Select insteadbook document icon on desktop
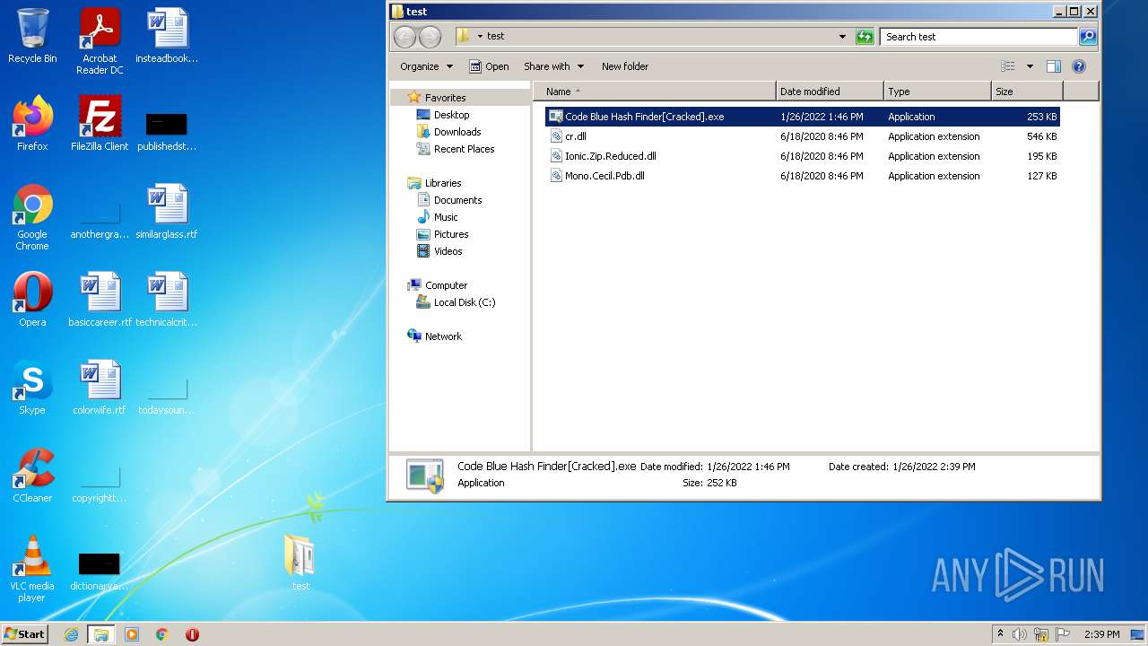Screen dimensions: 1148x646 [167, 36]
